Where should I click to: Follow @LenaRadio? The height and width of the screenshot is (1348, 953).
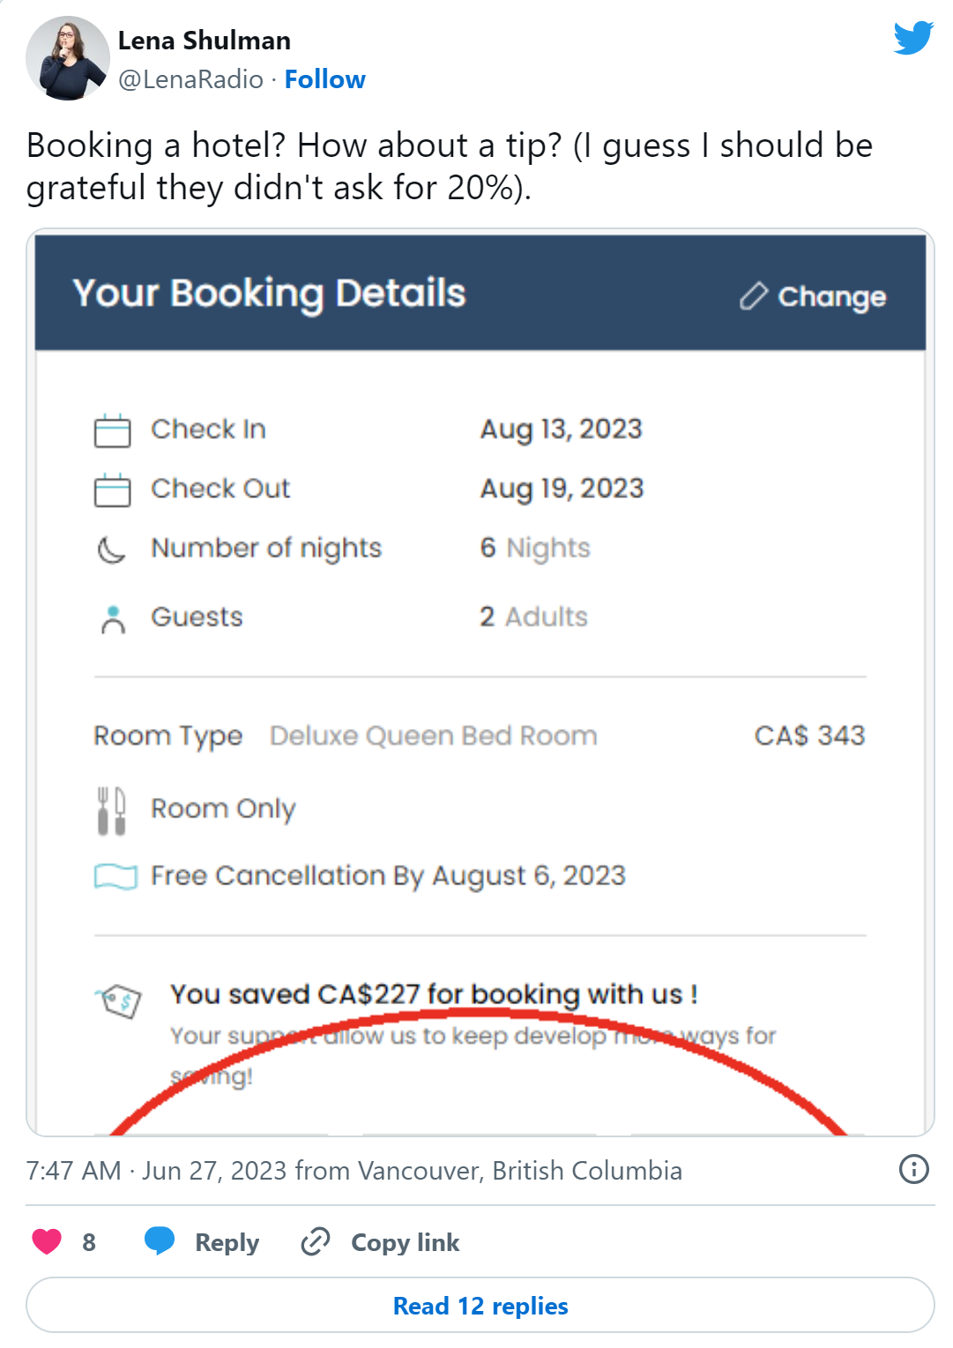point(324,79)
